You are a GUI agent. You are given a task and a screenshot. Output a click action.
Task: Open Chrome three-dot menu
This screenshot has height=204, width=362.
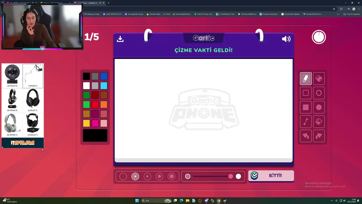click(359, 9)
